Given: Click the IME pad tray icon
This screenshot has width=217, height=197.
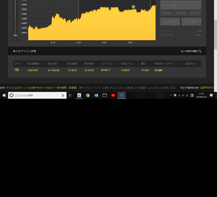Looking at the screenshot, I should 192,95.
